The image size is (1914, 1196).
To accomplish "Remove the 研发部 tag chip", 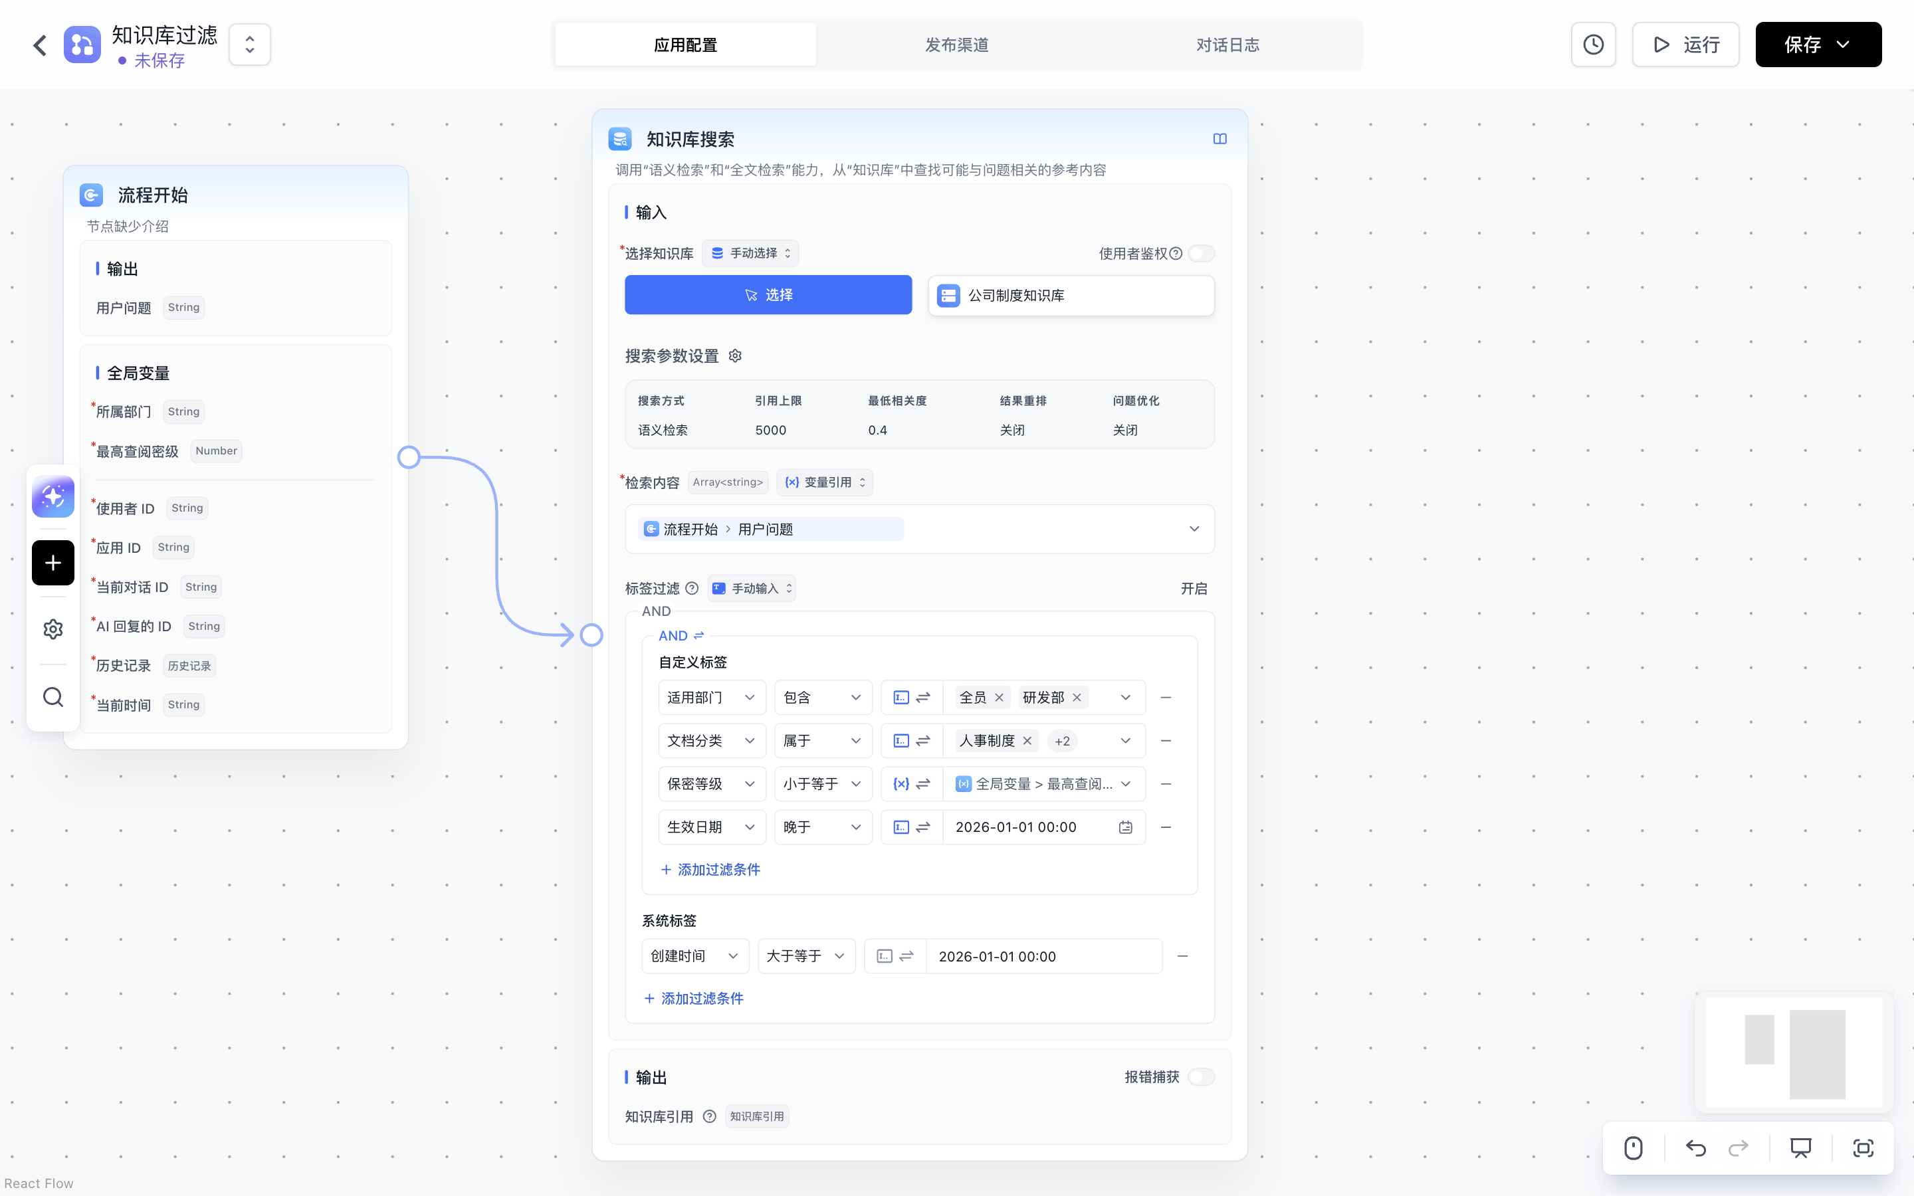I will (1077, 698).
